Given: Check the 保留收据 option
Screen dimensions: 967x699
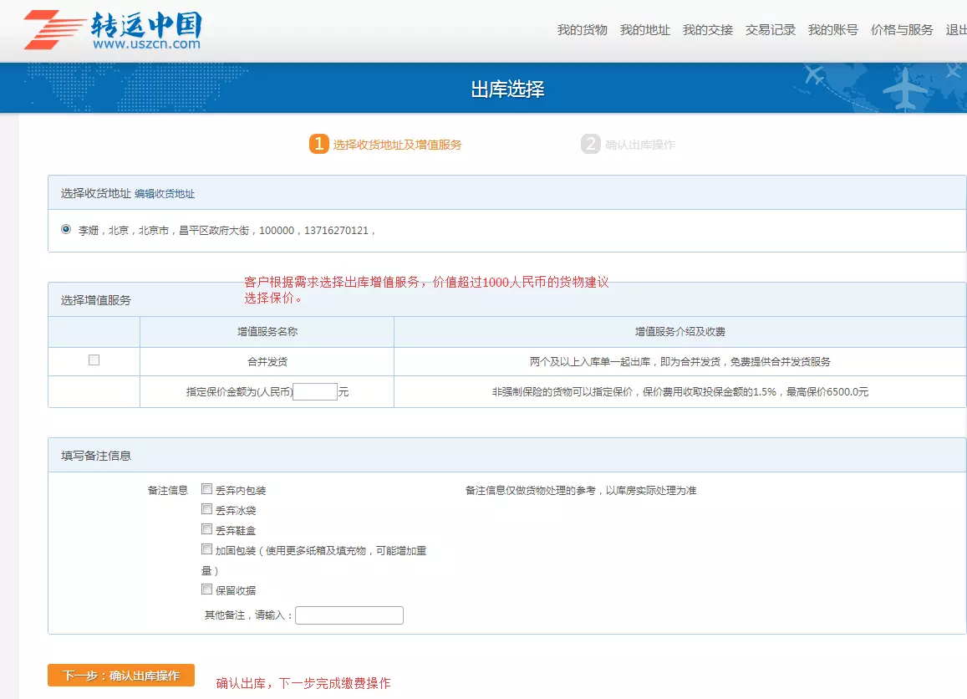Looking at the screenshot, I should tap(206, 589).
